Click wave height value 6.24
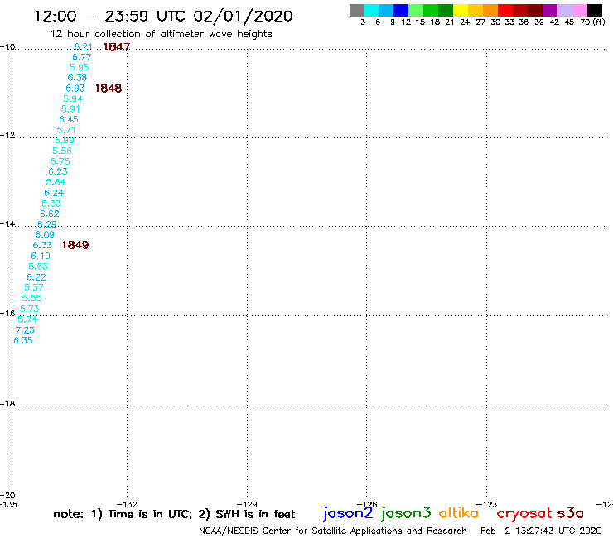This screenshot has height=538, width=613. (x=54, y=193)
